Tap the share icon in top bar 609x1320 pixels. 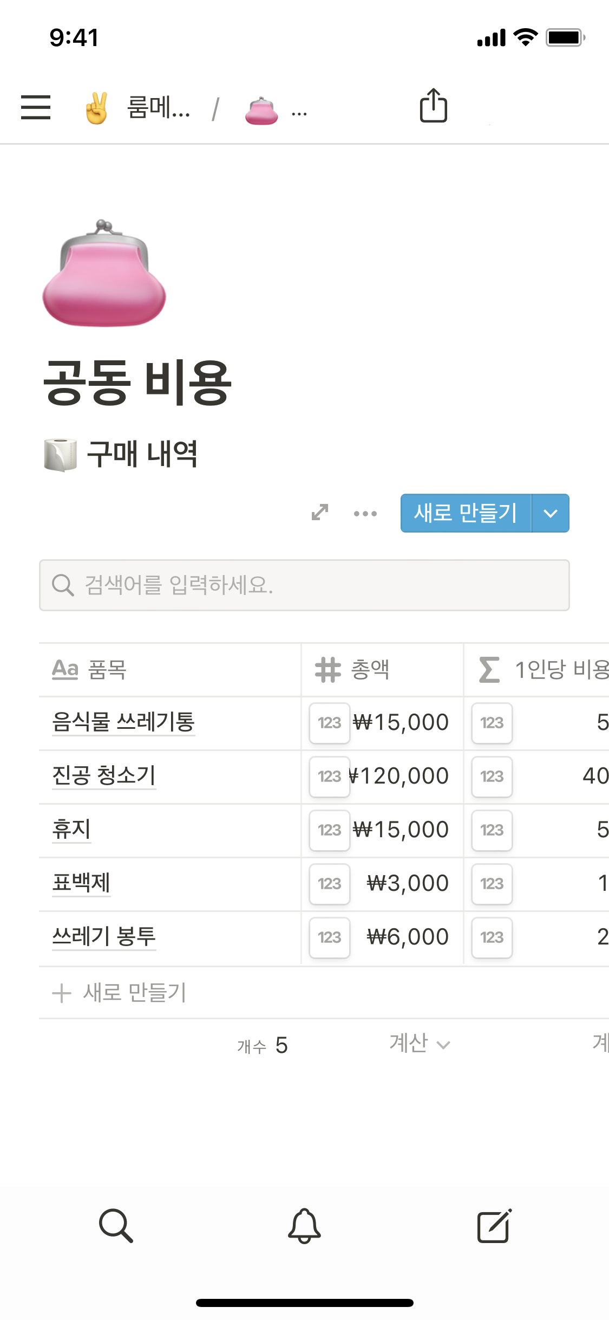[x=434, y=106]
